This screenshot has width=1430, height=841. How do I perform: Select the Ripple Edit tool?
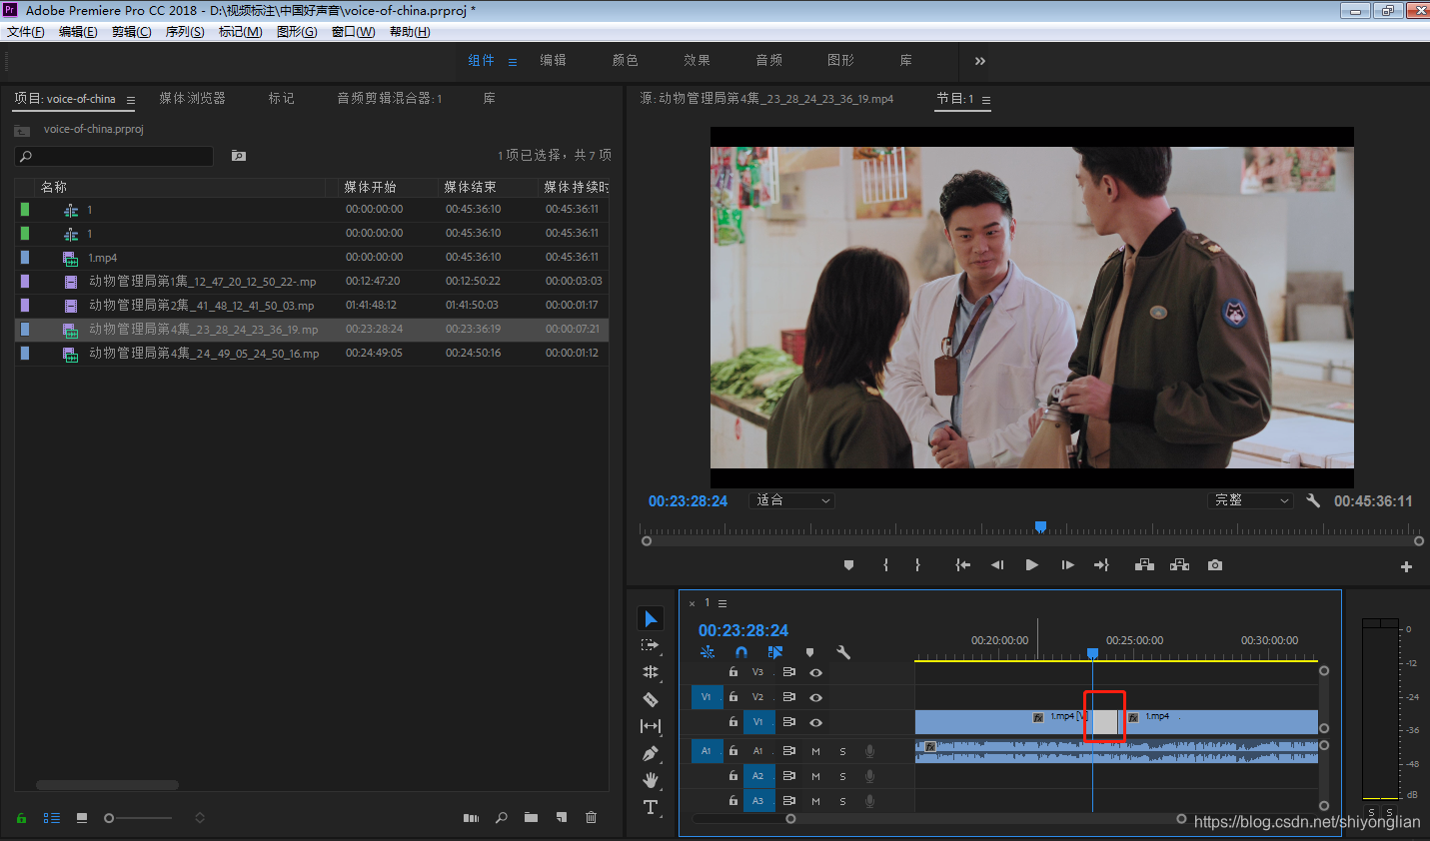[x=651, y=672]
